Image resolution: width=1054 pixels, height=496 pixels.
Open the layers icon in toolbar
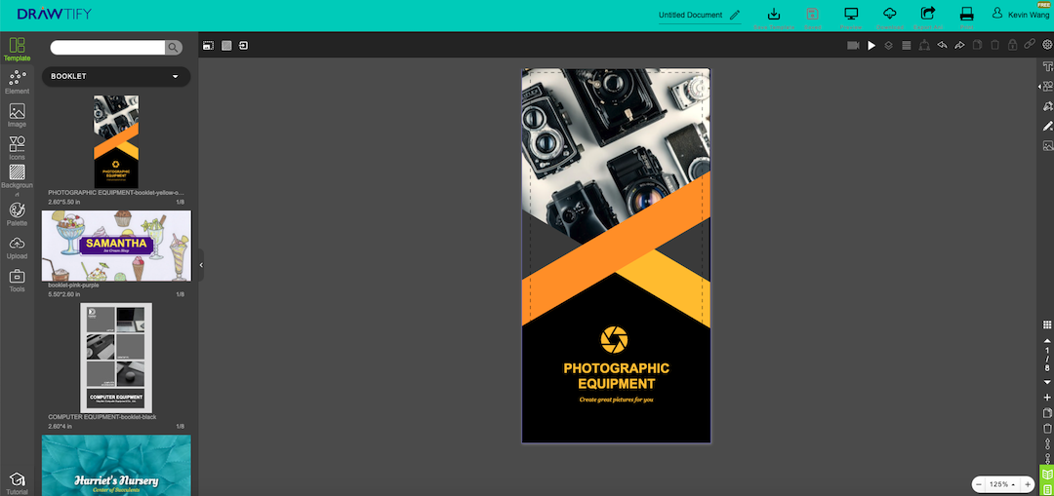[889, 46]
